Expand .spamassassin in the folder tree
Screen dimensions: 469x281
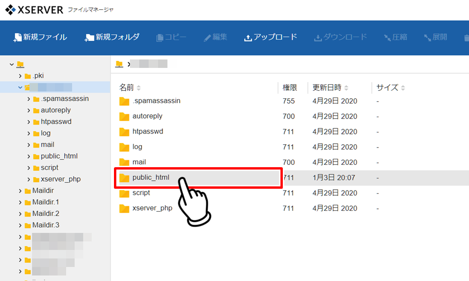pyautogui.click(x=29, y=99)
